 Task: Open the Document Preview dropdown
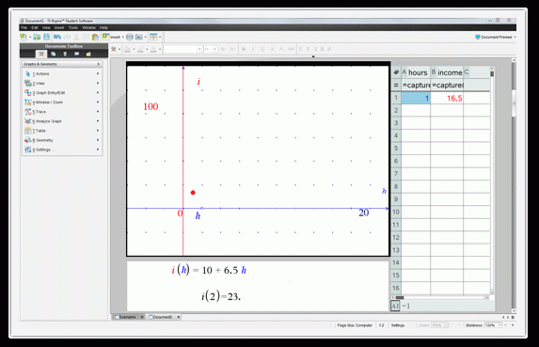point(496,37)
